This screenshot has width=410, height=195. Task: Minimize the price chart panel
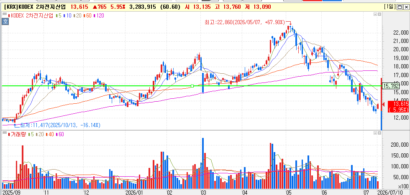pos(376,14)
